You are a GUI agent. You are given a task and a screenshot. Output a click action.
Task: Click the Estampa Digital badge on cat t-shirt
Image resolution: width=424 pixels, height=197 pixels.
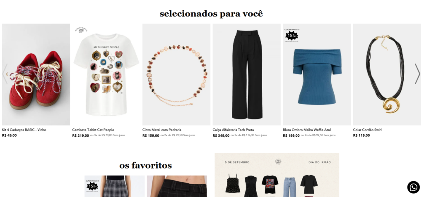tap(81, 30)
